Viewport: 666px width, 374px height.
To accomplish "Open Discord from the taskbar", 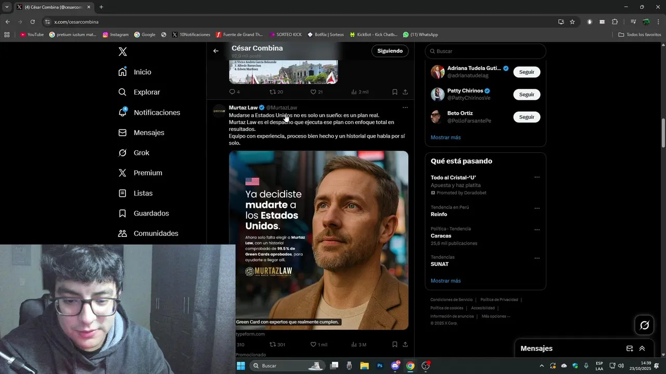I will pyautogui.click(x=395, y=366).
